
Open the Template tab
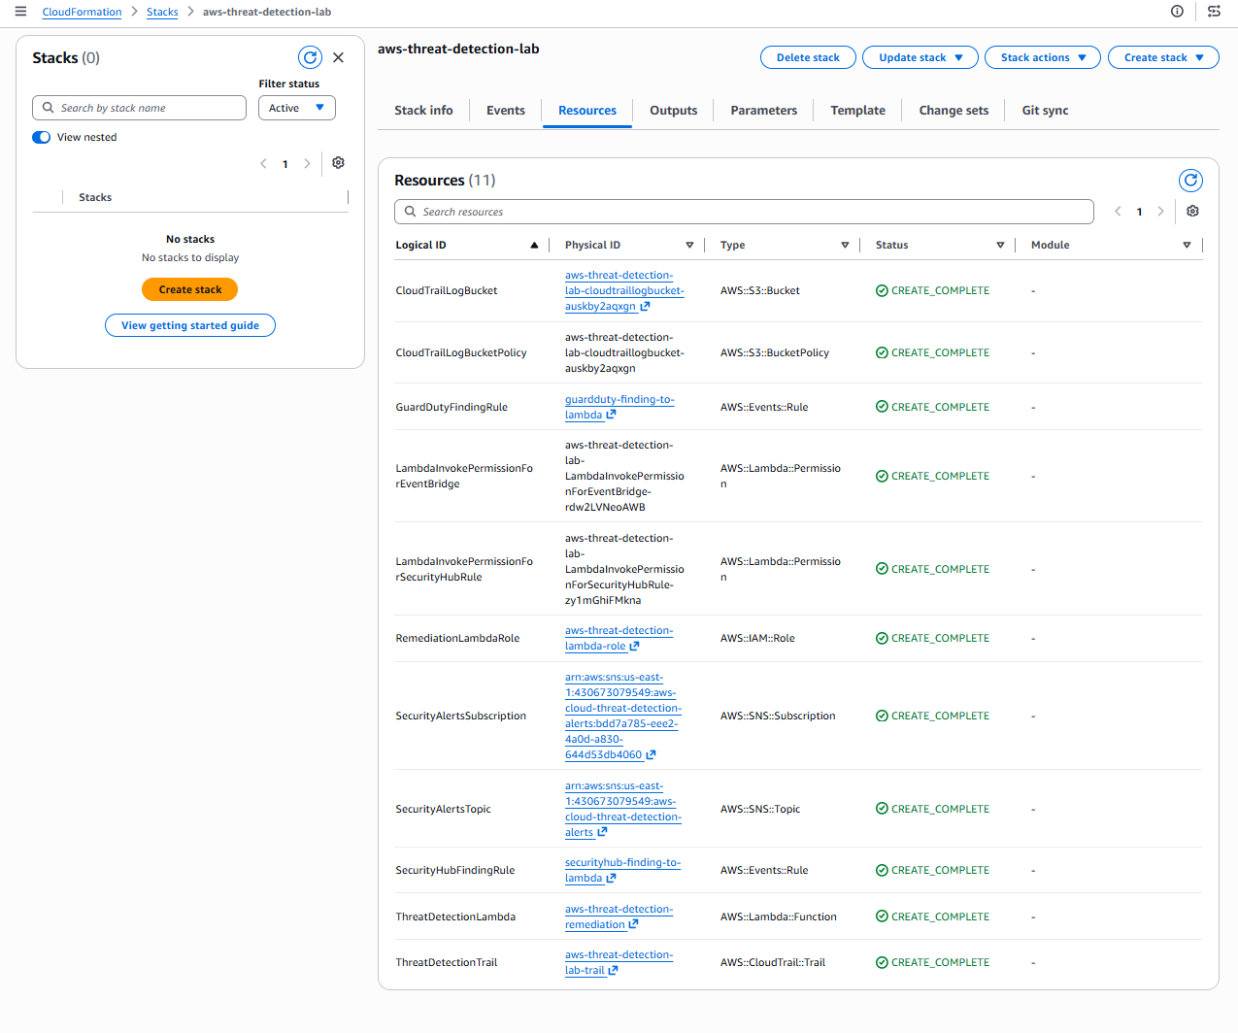click(x=858, y=111)
